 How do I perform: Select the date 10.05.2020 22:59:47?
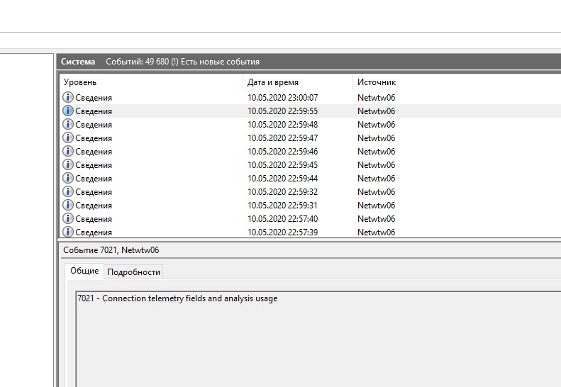point(283,138)
